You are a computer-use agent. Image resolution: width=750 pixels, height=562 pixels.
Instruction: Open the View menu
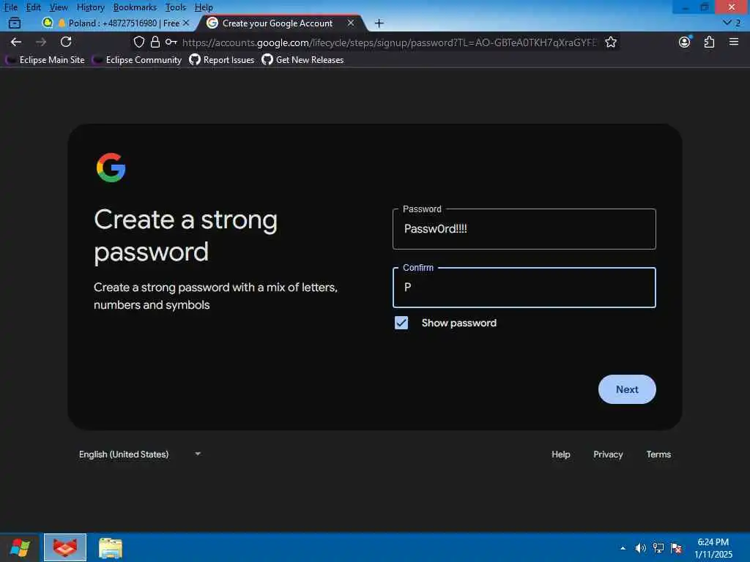click(59, 7)
